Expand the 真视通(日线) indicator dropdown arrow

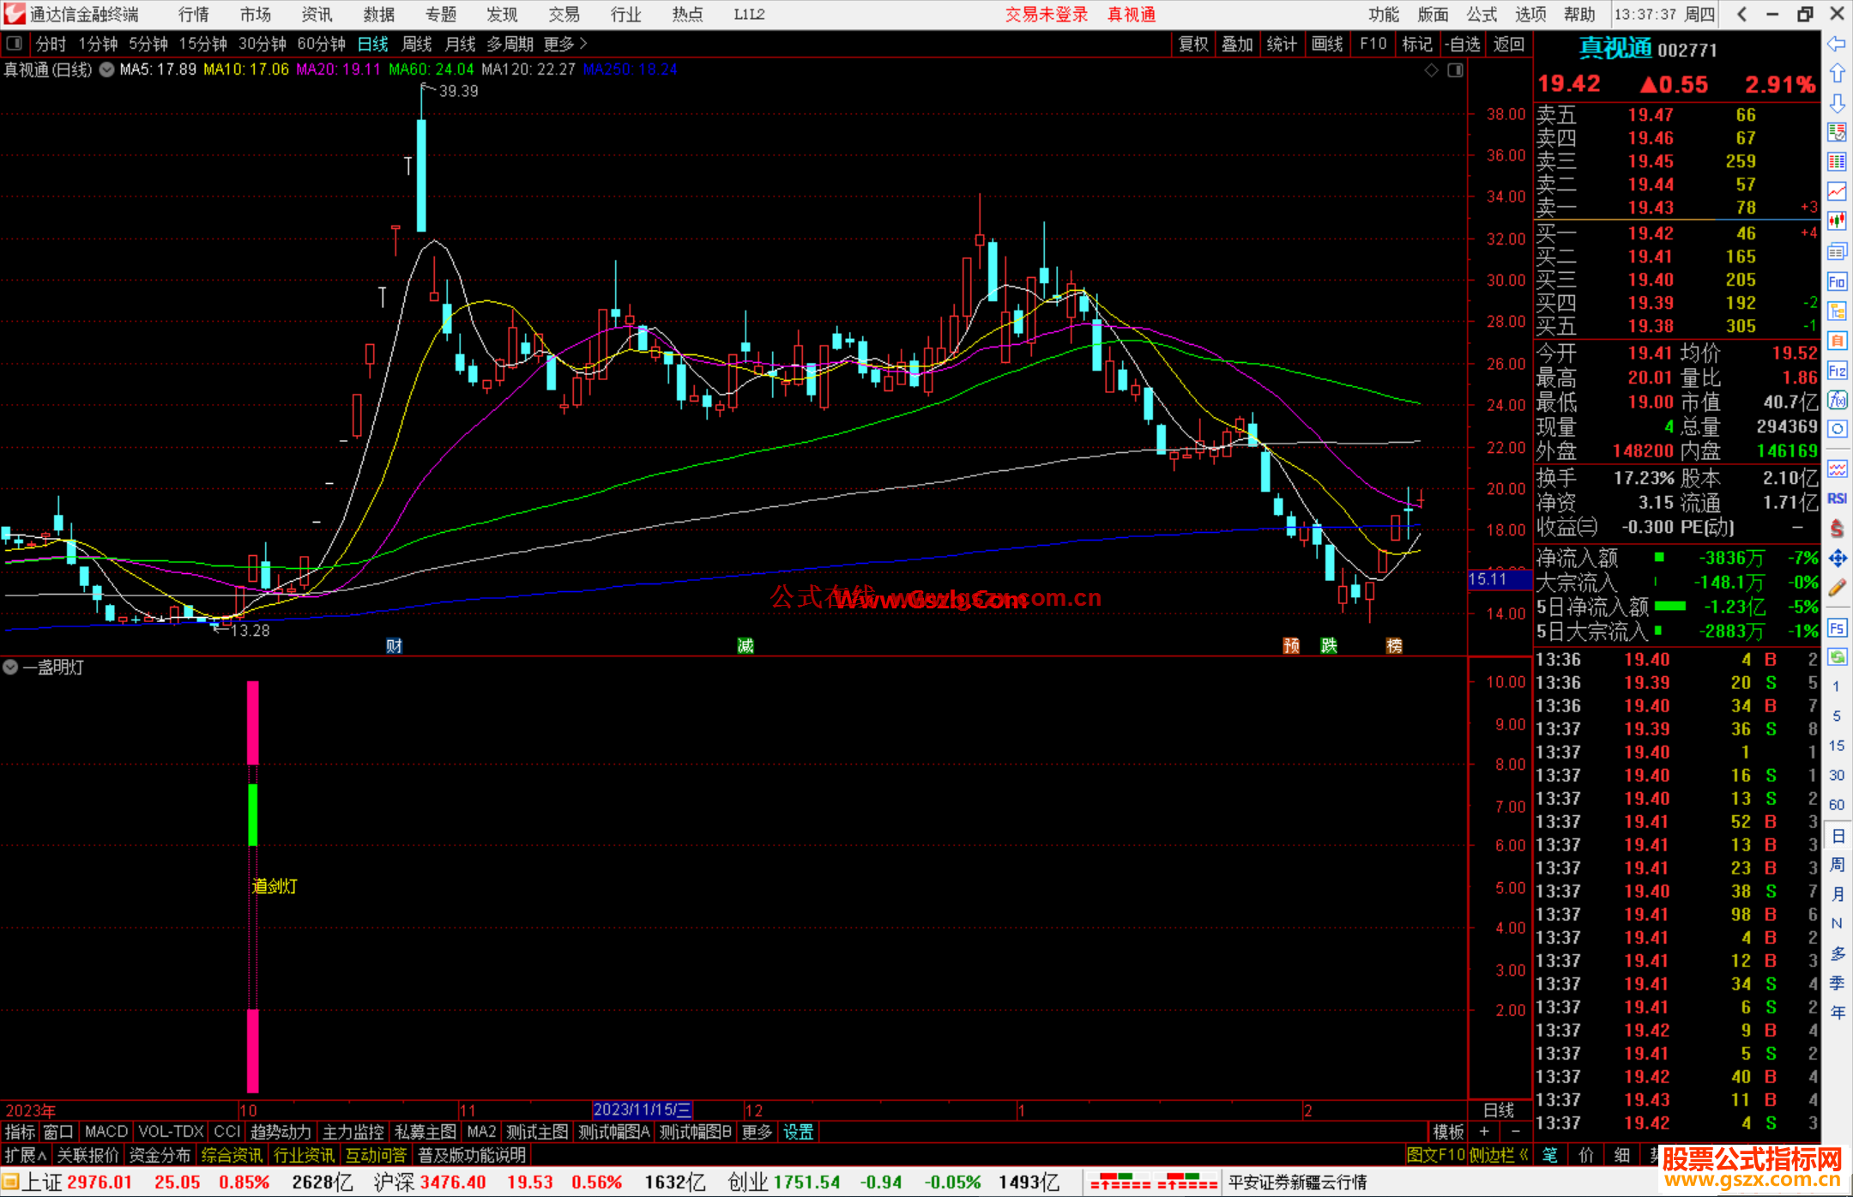click(x=106, y=70)
